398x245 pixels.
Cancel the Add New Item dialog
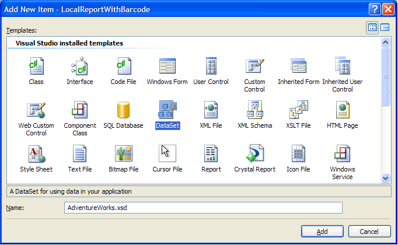point(369,232)
